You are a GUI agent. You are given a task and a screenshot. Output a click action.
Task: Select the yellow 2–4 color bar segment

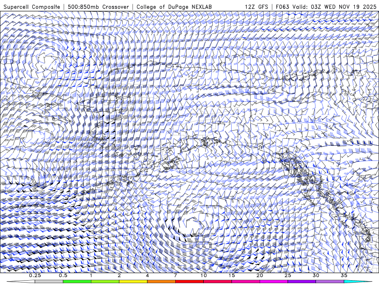(133, 282)
